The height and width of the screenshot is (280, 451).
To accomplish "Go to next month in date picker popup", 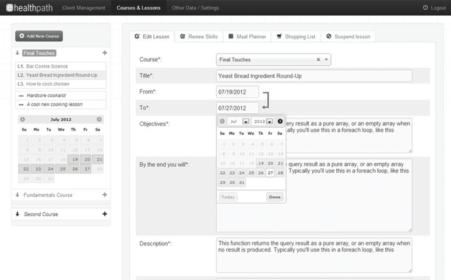I will point(280,121).
